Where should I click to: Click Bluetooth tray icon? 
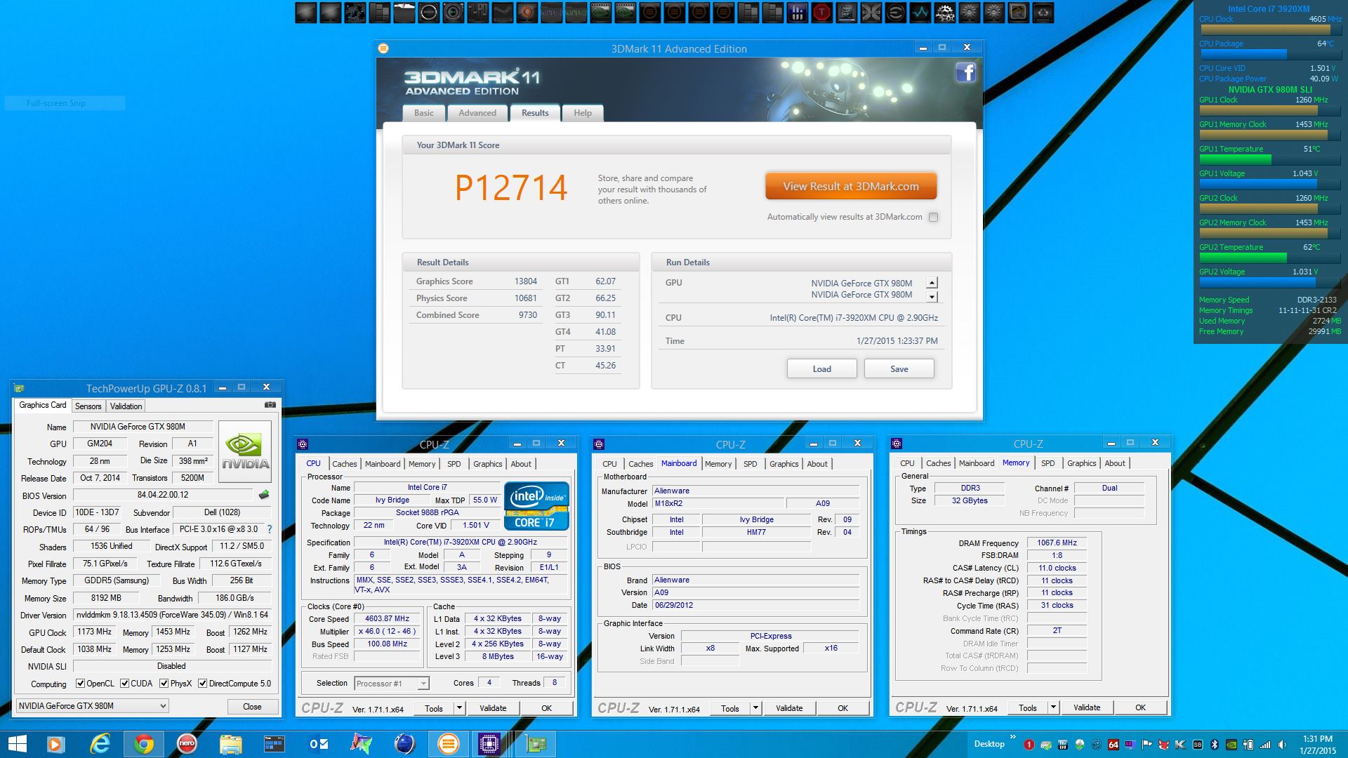(x=1215, y=745)
